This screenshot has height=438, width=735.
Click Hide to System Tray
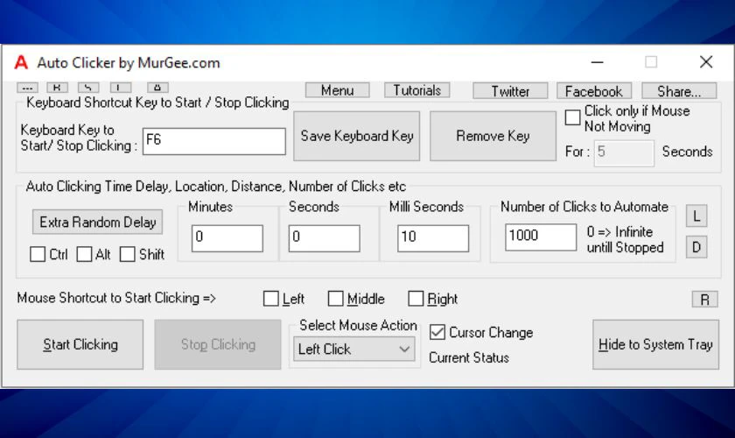click(x=655, y=344)
